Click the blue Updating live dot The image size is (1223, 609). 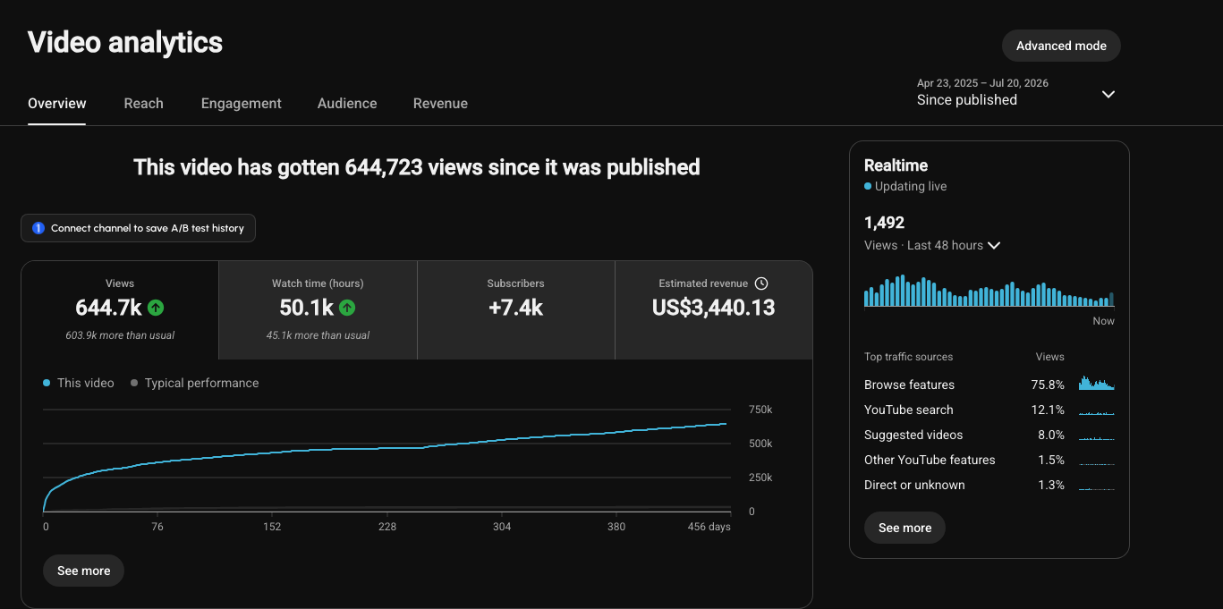click(x=868, y=187)
